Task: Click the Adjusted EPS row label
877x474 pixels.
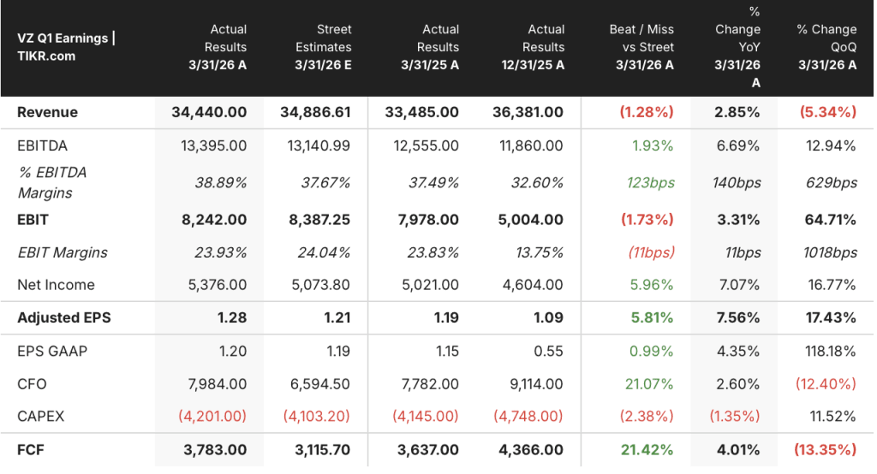Action: [64, 318]
